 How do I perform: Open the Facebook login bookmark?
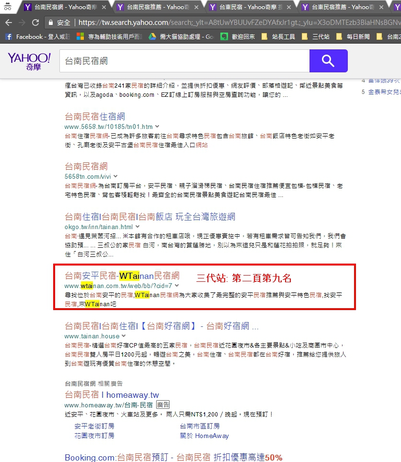(x=38, y=36)
